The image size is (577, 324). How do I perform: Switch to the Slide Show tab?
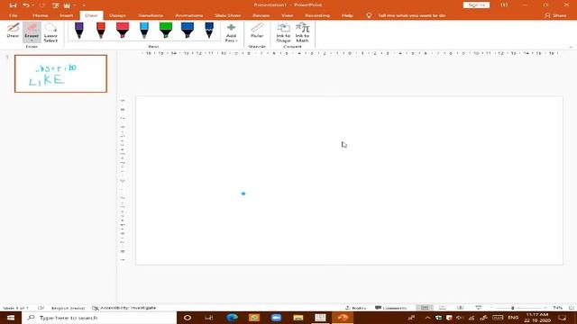(x=228, y=15)
